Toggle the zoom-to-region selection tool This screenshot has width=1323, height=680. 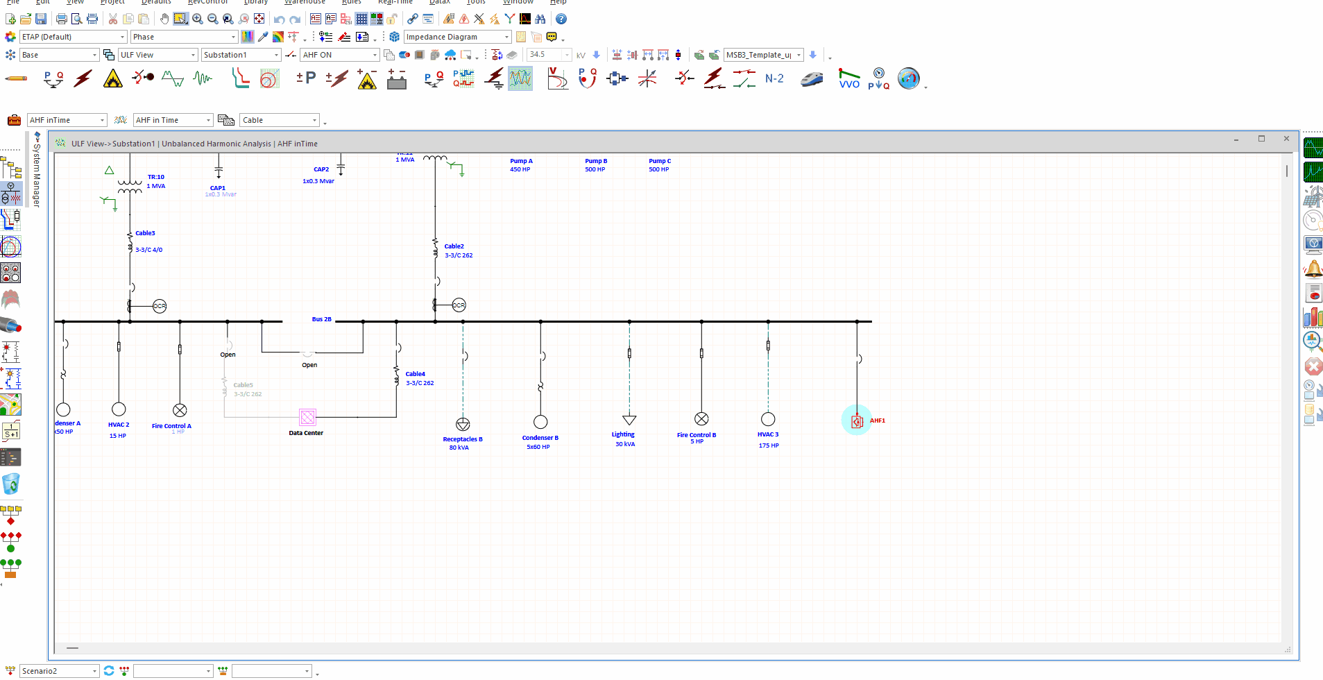[180, 19]
